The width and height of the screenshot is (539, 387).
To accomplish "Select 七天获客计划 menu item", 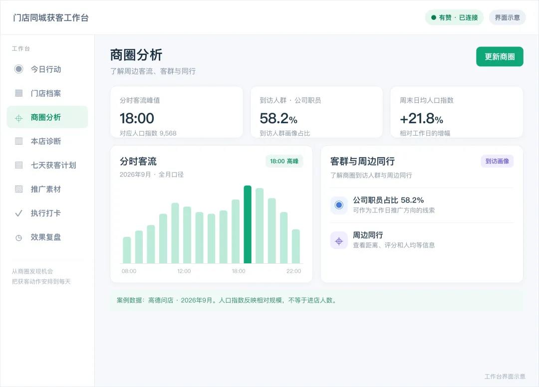I will (x=47, y=165).
